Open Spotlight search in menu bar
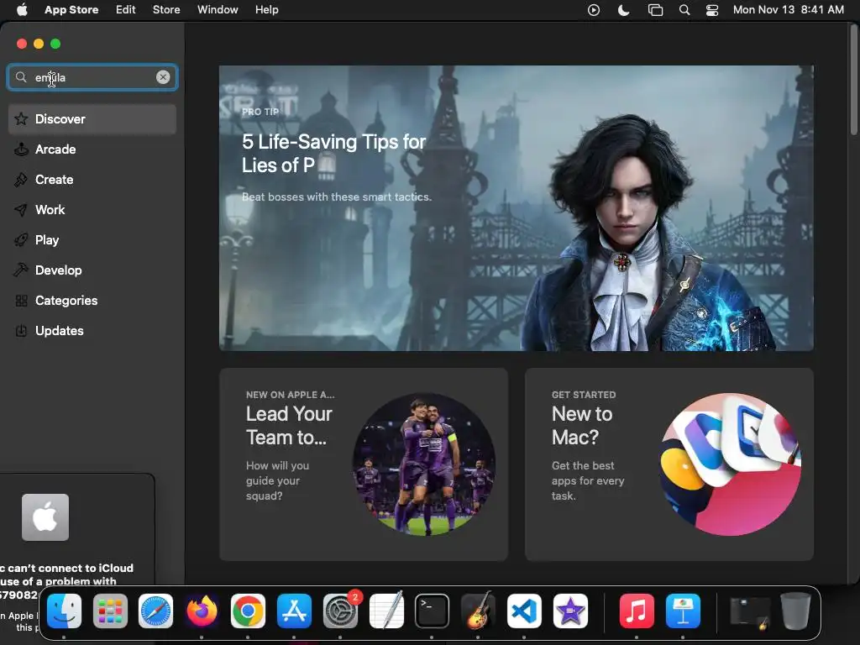The height and width of the screenshot is (645, 860). click(684, 10)
